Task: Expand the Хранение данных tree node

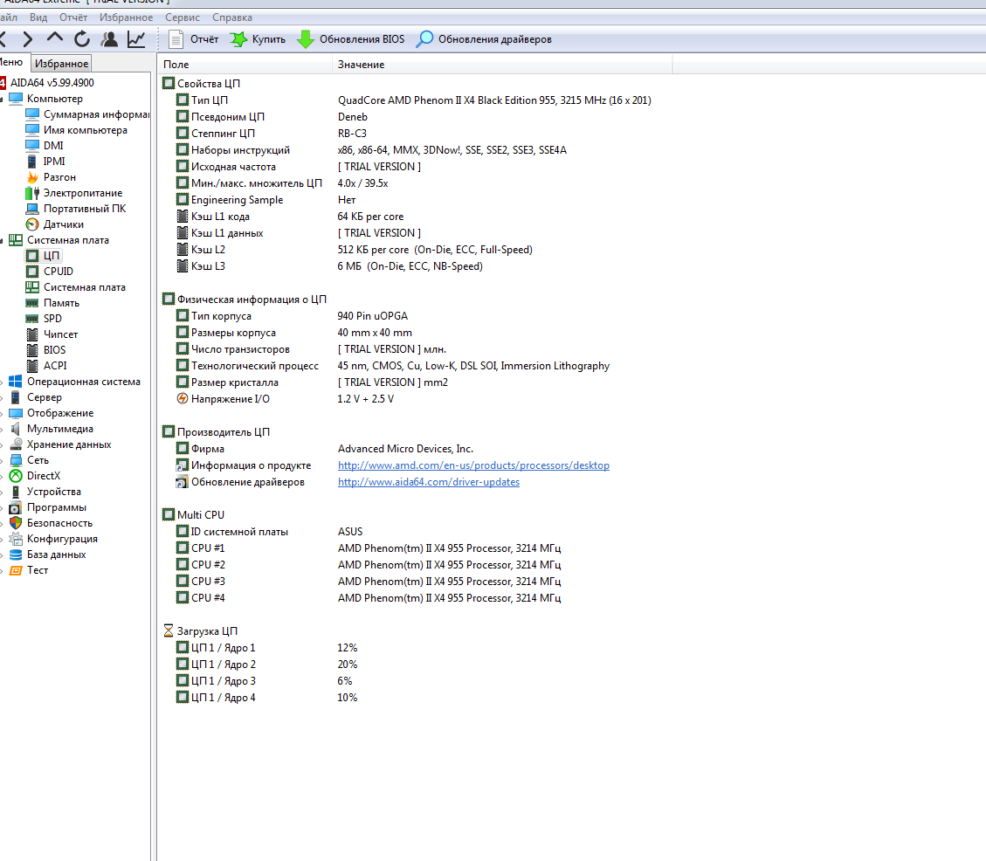Action: 1,444
